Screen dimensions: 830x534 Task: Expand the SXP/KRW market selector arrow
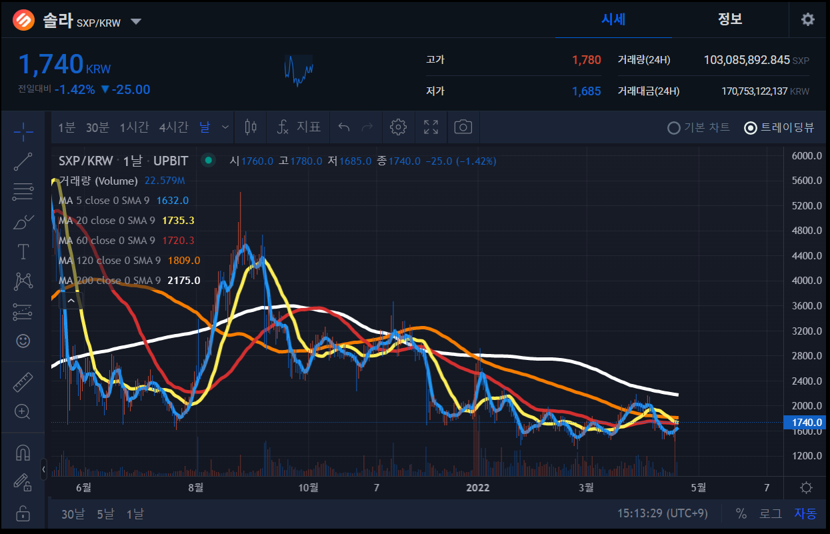[x=136, y=21]
